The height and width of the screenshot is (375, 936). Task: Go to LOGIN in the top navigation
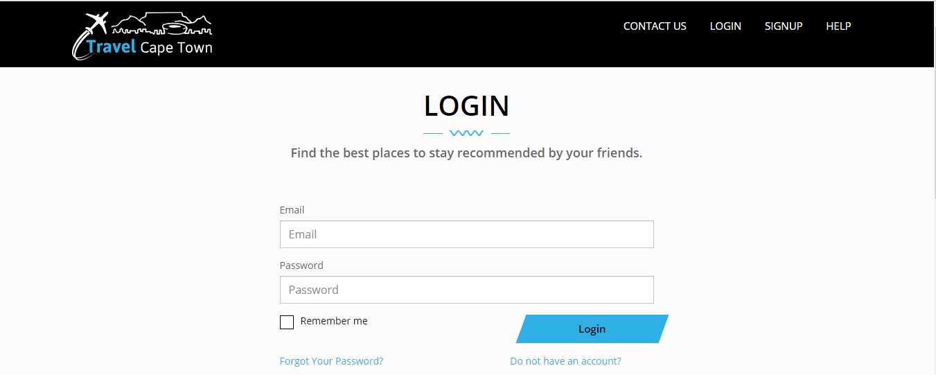click(x=725, y=26)
